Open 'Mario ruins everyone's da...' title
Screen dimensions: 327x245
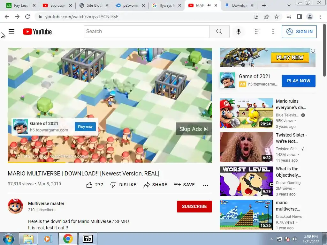coord(291,104)
